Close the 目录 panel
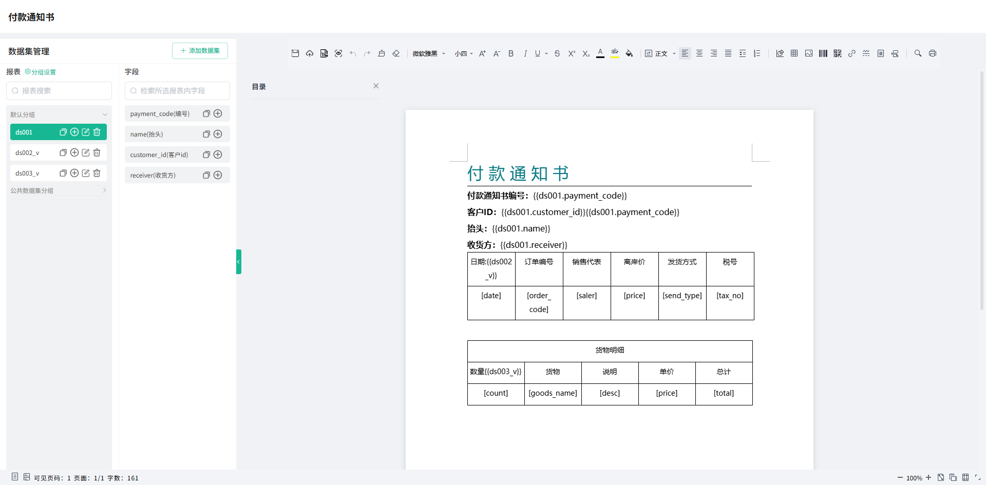 click(376, 86)
